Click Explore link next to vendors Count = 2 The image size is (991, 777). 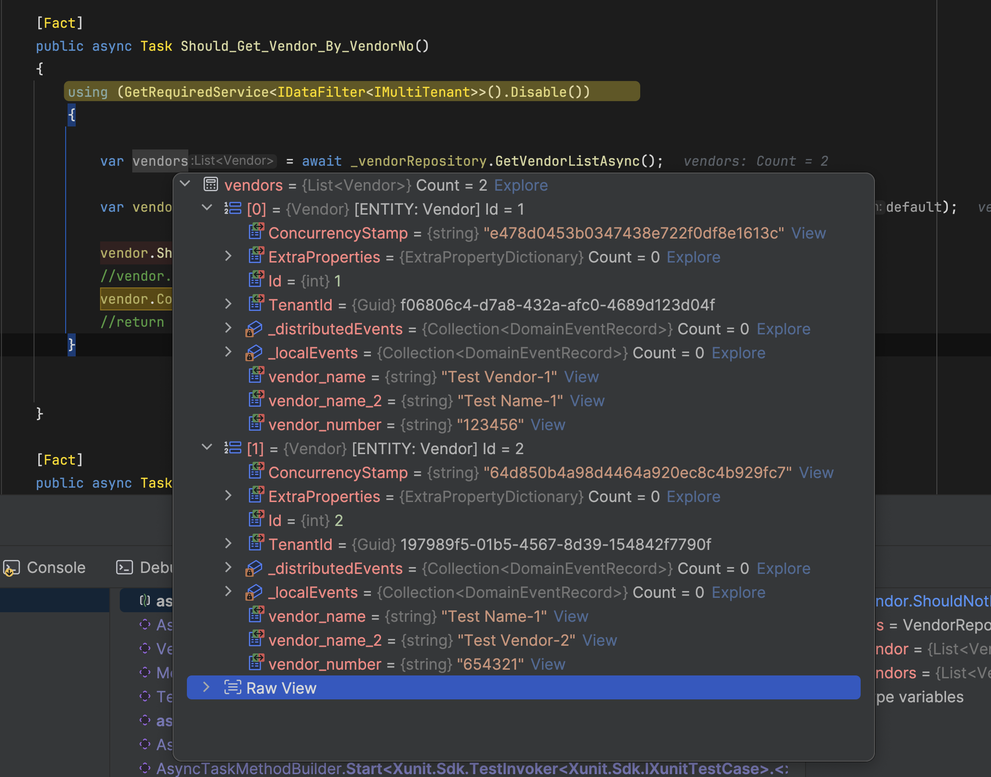(521, 185)
